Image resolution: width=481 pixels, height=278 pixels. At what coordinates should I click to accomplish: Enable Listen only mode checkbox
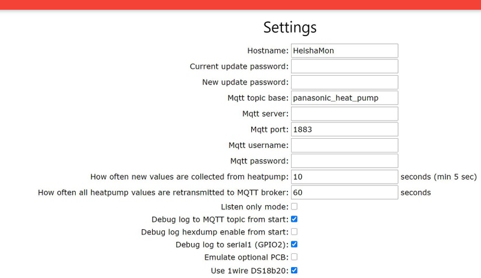(295, 207)
